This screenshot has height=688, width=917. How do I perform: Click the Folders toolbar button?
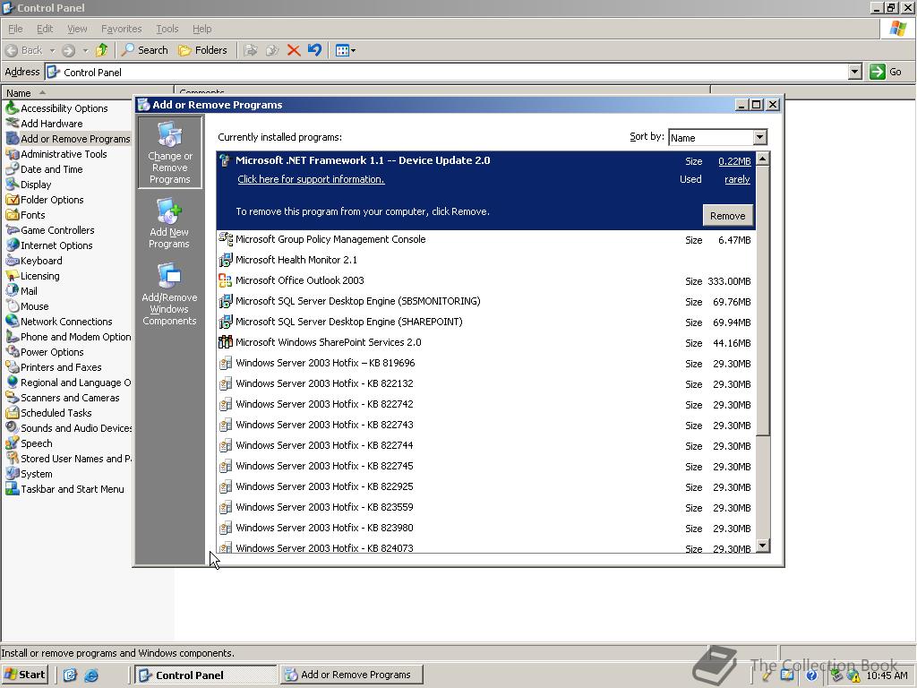[x=202, y=50]
